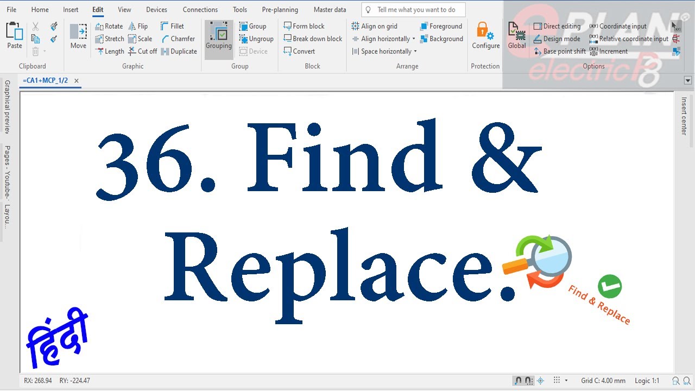This screenshot has height=391, width=695.
Task: Click the Paste icon in Clipboard
Action: pyautogui.click(x=15, y=36)
